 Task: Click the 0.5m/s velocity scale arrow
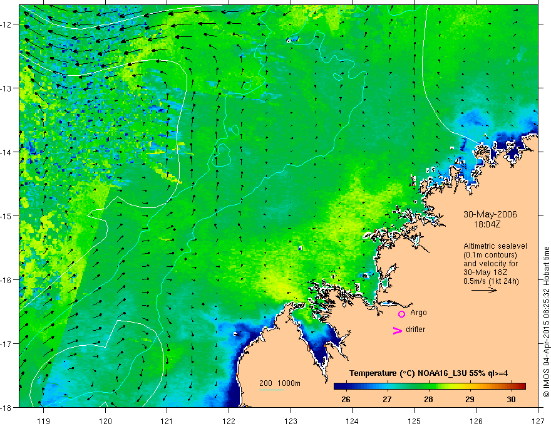point(484,290)
